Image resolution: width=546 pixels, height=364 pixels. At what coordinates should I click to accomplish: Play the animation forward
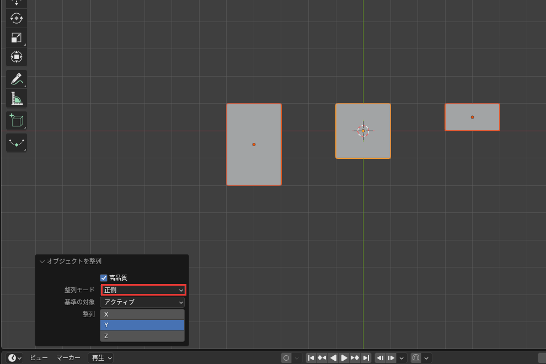pos(344,358)
